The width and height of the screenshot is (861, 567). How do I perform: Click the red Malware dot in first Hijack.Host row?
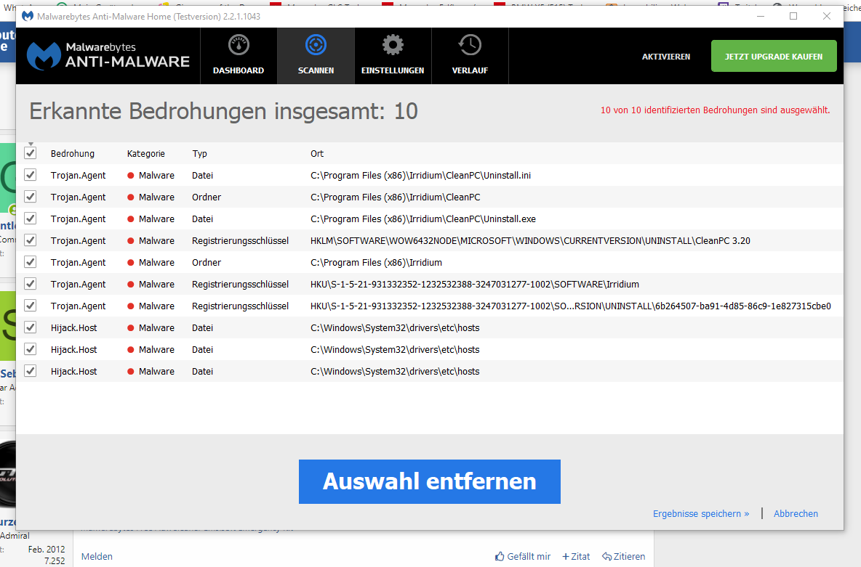pyautogui.click(x=131, y=328)
